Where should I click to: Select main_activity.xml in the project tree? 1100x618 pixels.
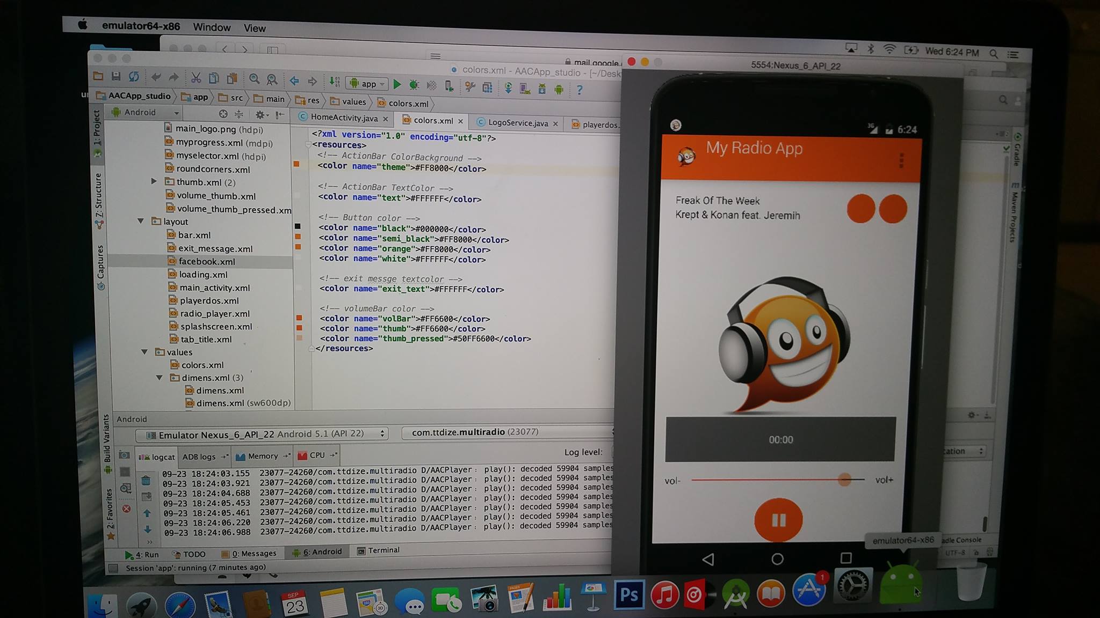(x=214, y=288)
